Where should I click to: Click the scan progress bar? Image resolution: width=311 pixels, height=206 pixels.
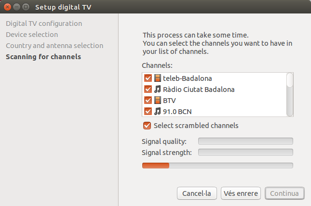[217, 166]
